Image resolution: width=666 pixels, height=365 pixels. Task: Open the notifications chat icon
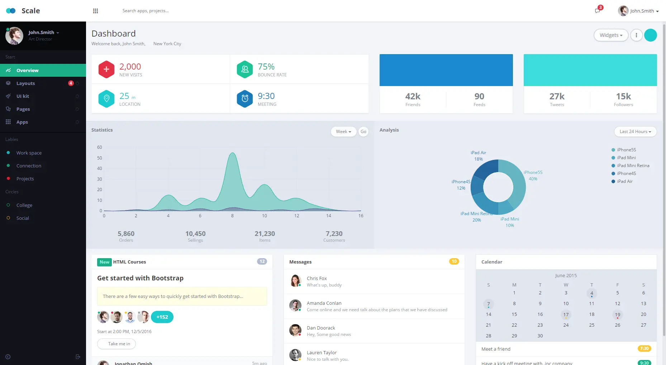pyautogui.click(x=597, y=11)
